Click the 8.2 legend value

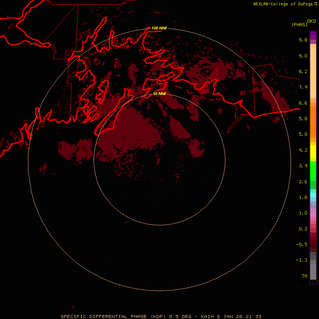coord(303,71)
